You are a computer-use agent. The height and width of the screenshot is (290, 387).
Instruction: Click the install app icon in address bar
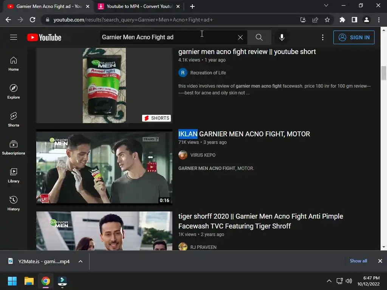[303, 20]
